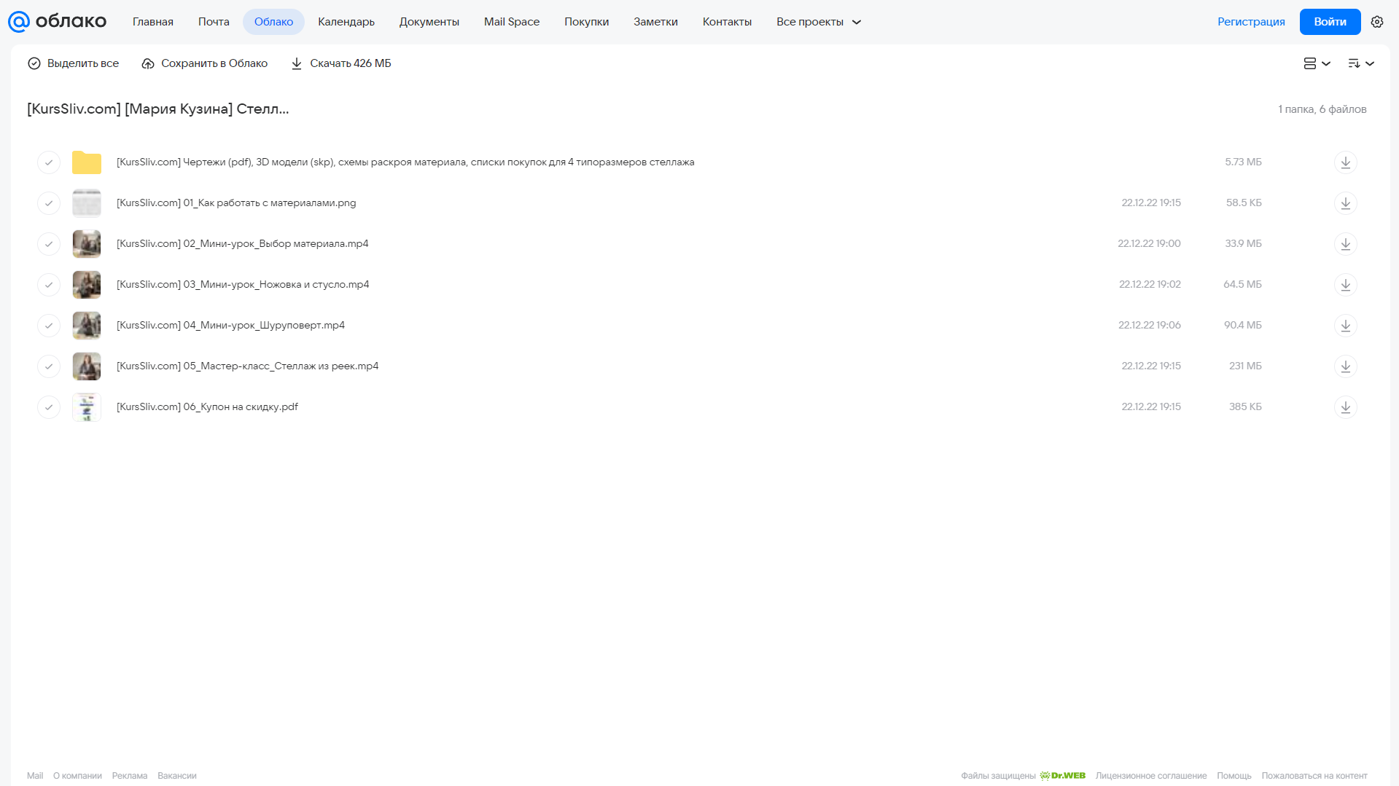Click download icon for the Чертежи folder
Viewport: 1399px width, 786px height.
click(x=1345, y=162)
